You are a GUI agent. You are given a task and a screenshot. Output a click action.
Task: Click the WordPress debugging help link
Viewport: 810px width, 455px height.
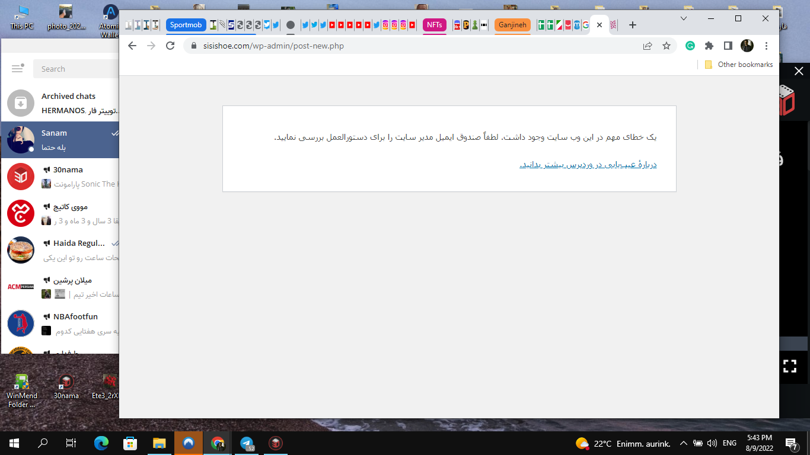(588, 165)
